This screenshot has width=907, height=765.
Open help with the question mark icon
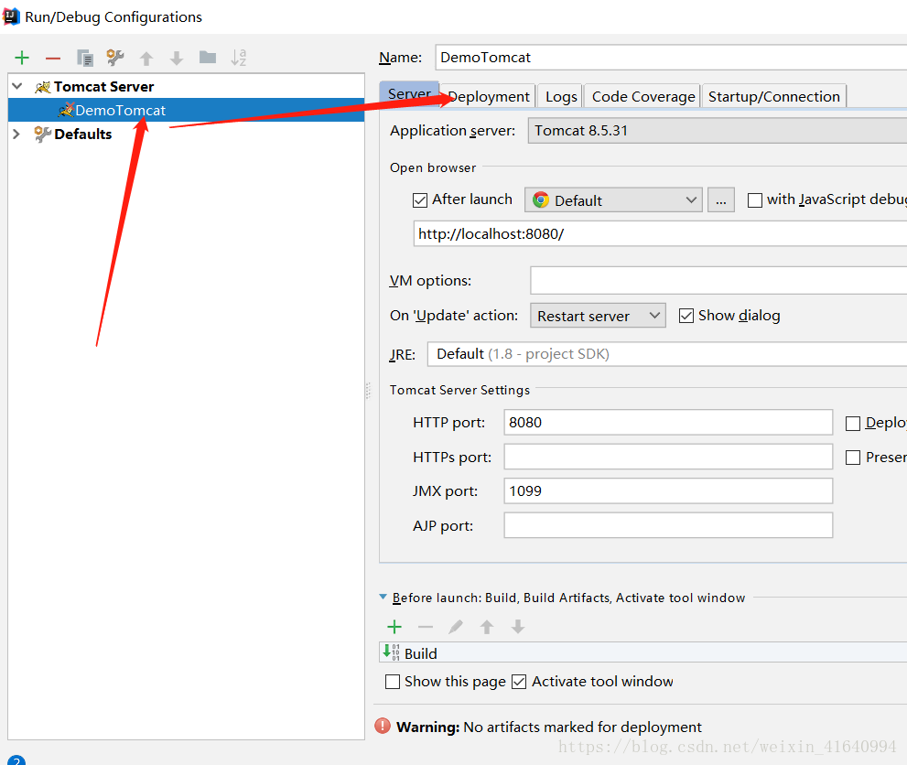(16, 760)
